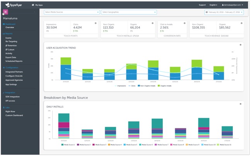Click info icon on Touch Installs card
Screen dimensions: 251x157
click(152, 23)
